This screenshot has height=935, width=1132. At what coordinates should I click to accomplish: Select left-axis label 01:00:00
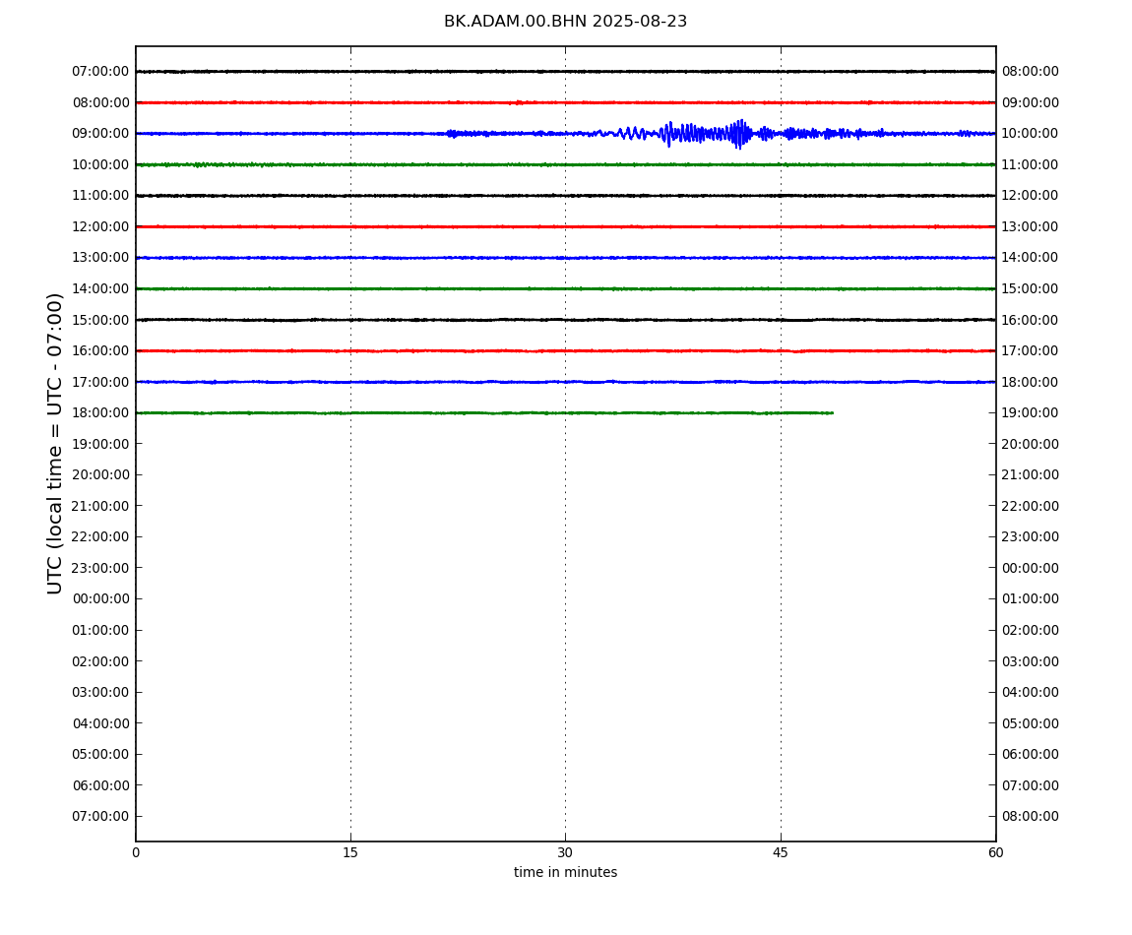coord(100,630)
